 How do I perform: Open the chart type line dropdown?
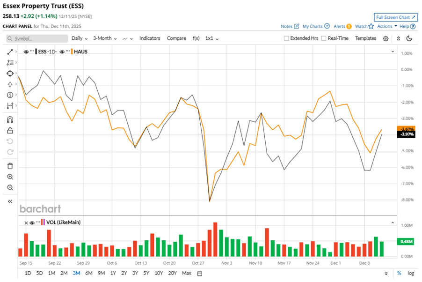[x=128, y=38]
